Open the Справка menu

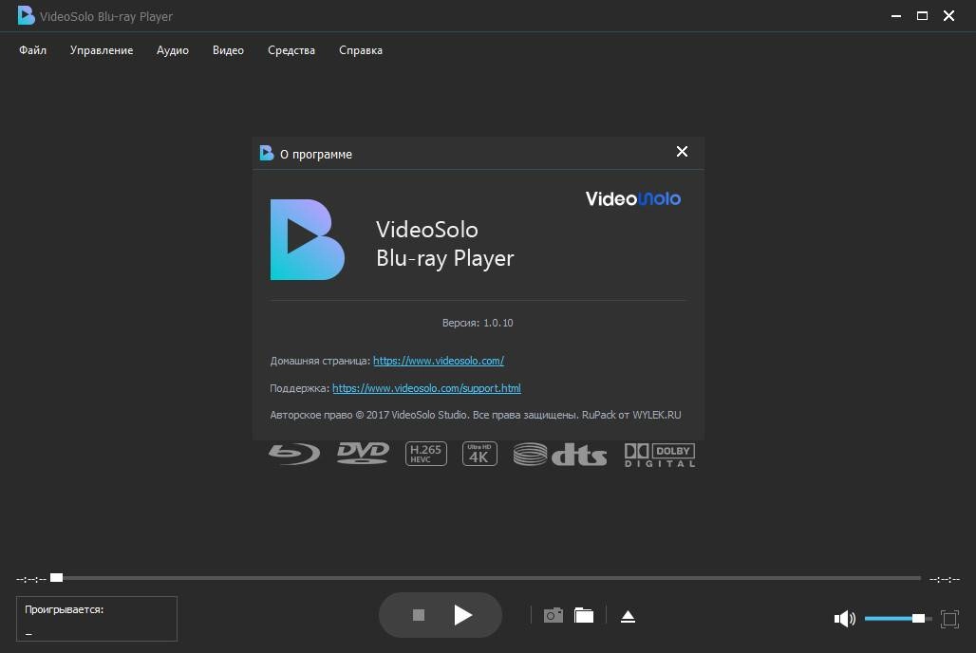[x=361, y=50]
